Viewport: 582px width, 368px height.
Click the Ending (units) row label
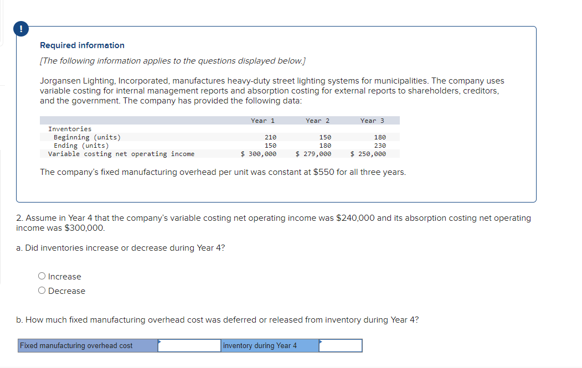tap(81, 146)
